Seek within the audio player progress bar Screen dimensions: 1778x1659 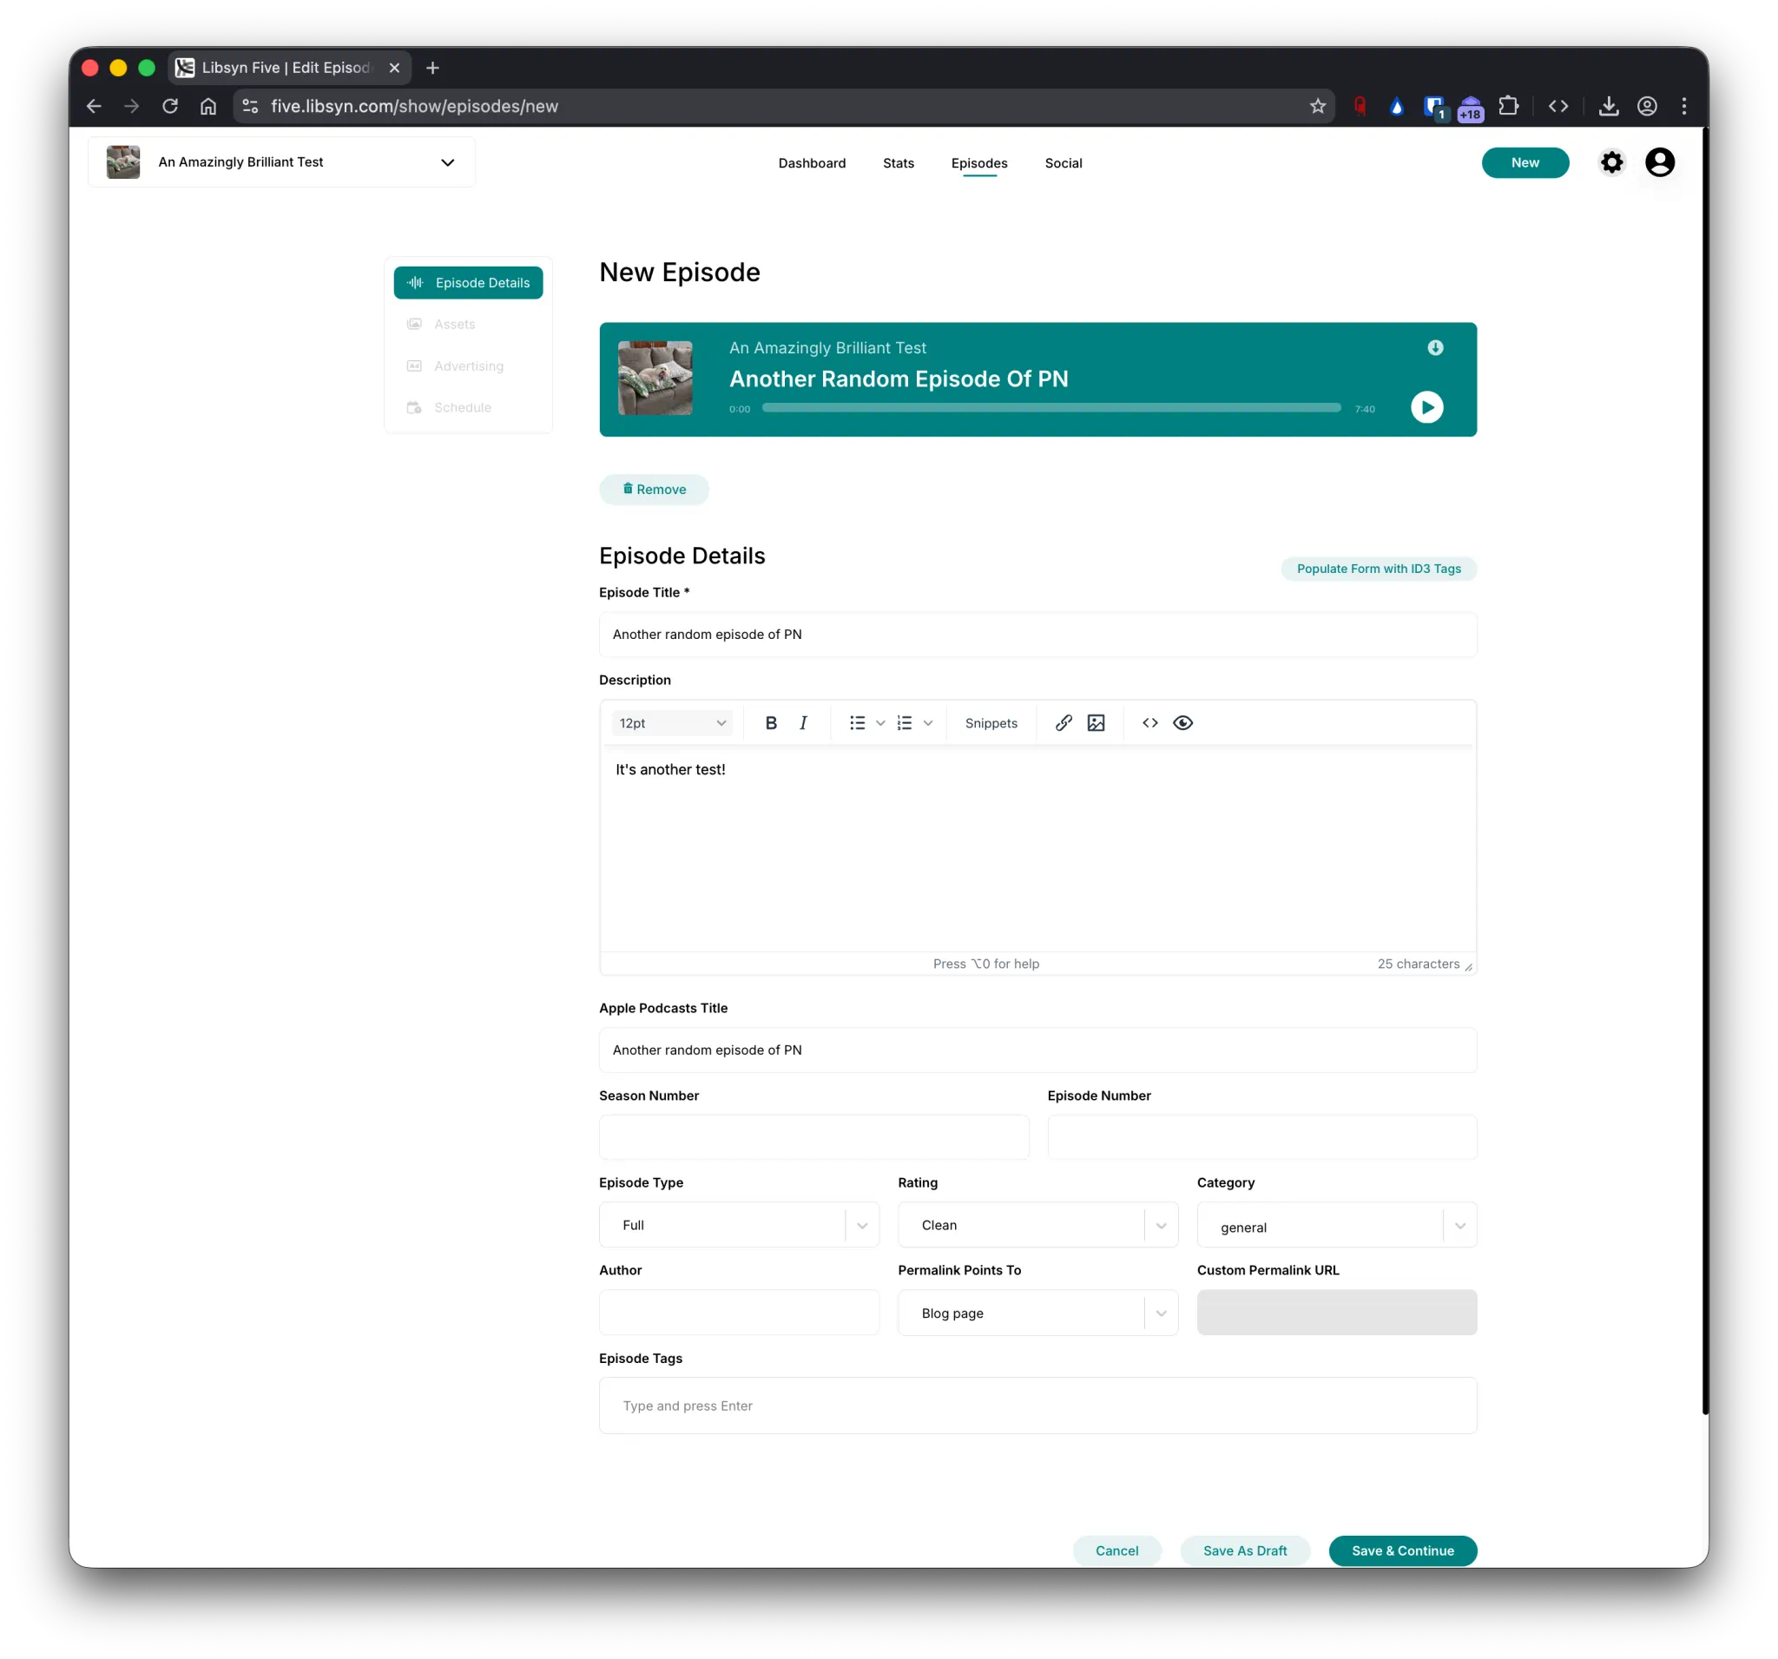pyautogui.click(x=1050, y=408)
